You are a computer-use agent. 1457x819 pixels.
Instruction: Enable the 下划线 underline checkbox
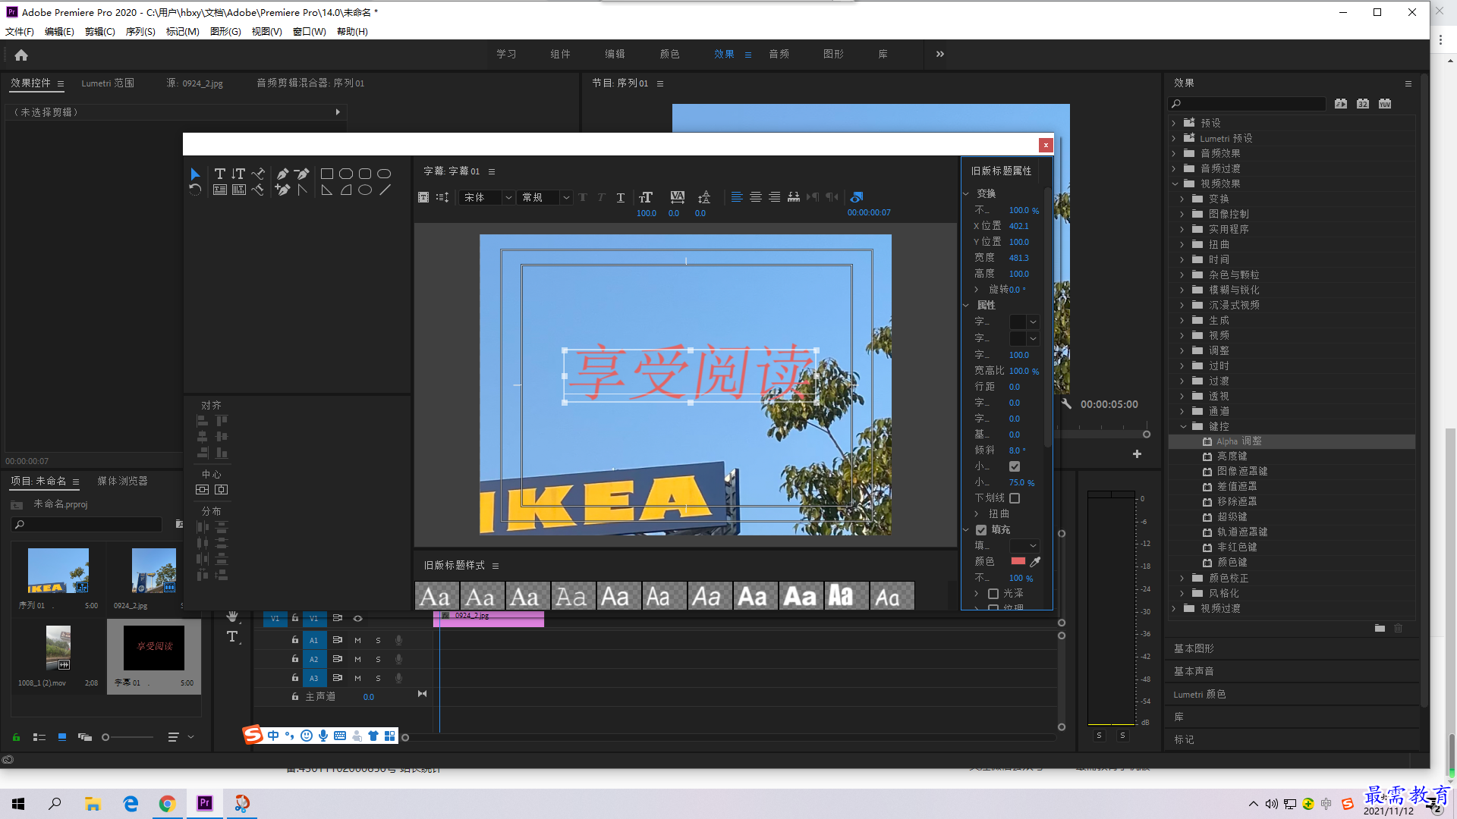[x=1015, y=498]
